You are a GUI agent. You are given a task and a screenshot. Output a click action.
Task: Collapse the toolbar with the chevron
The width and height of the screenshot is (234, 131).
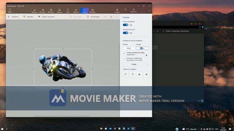(149, 11)
